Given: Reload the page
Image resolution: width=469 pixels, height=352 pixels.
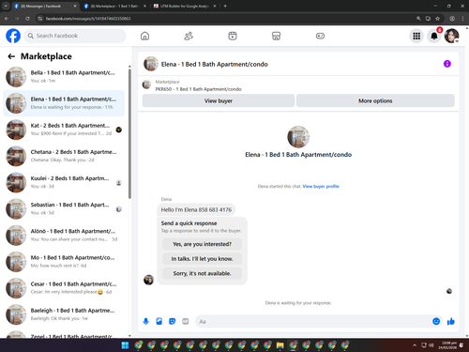Looking at the screenshot, I should [x=27, y=19].
